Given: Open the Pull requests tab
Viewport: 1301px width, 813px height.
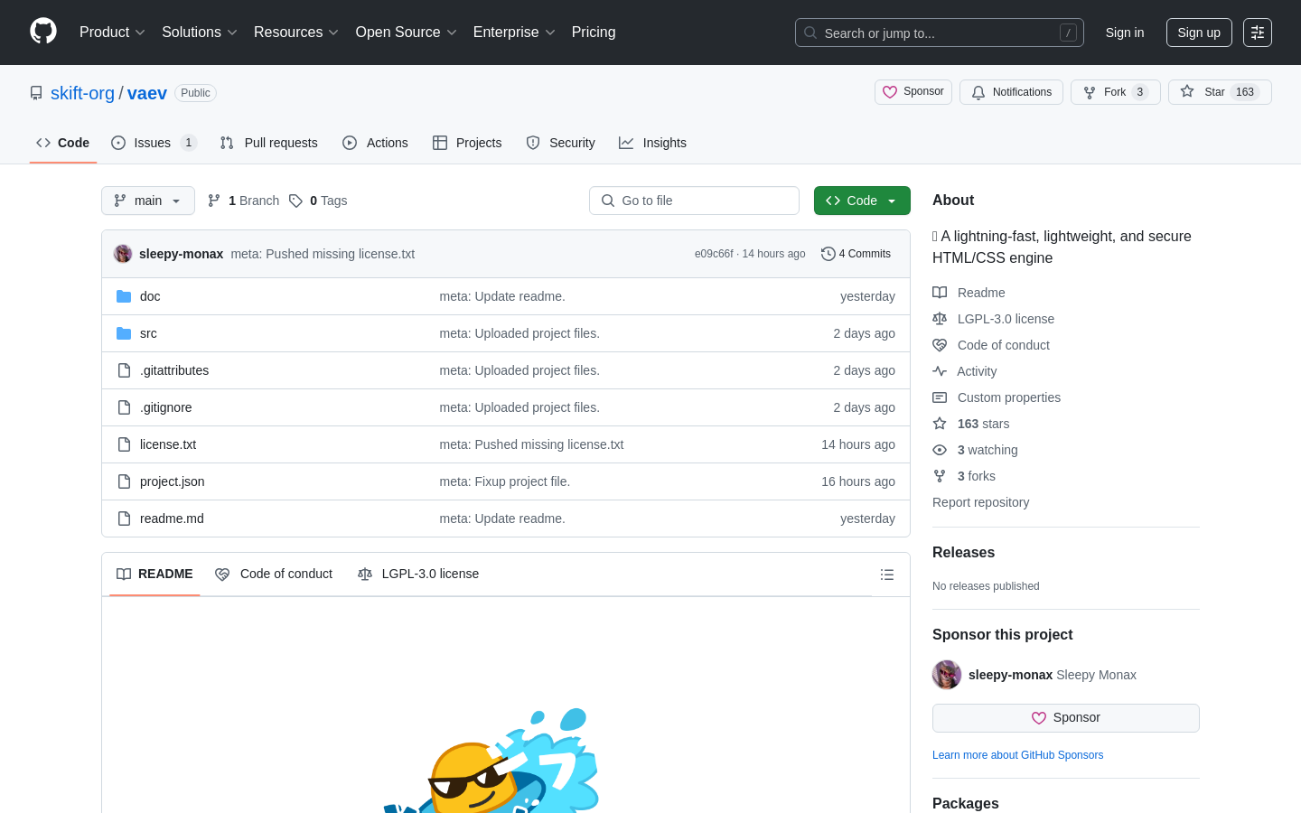Looking at the screenshot, I should point(269,143).
